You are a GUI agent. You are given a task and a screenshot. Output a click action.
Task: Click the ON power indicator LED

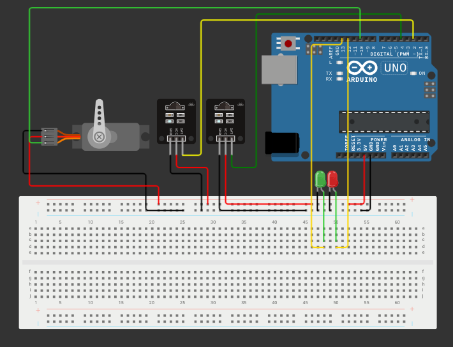click(413, 73)
